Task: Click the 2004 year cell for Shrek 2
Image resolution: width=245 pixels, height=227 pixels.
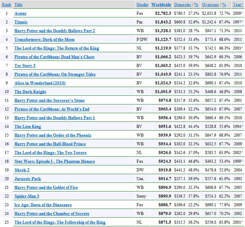Action: tap(238, 170)
